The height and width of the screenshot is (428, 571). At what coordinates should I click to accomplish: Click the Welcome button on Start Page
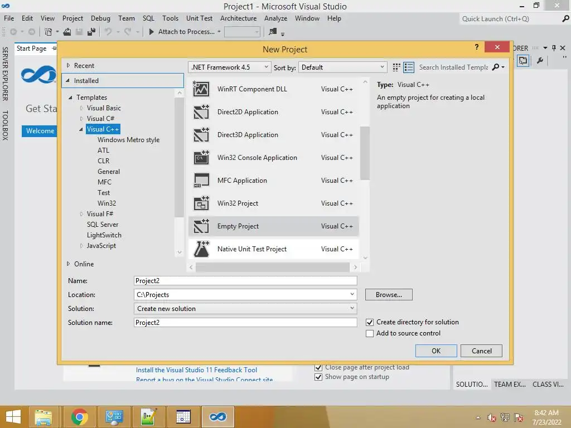pos(40,130)
